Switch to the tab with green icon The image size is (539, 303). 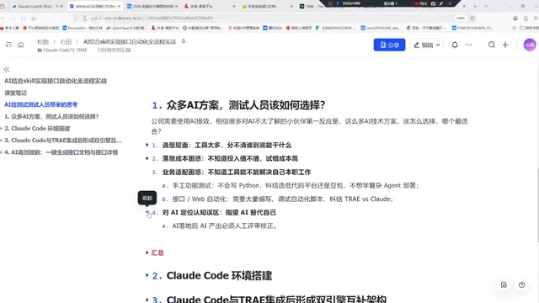268,6
